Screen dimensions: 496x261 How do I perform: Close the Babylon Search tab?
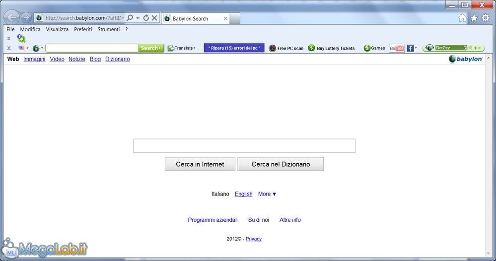(x=225, y=18)
